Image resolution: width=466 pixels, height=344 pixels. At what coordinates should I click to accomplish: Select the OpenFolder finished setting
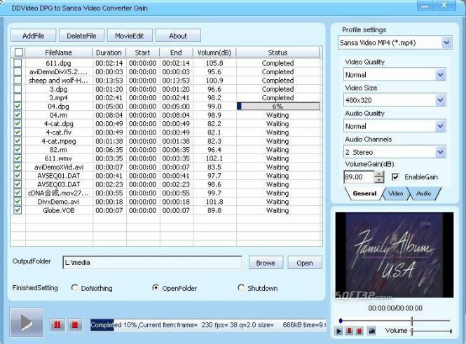[155, 287]
